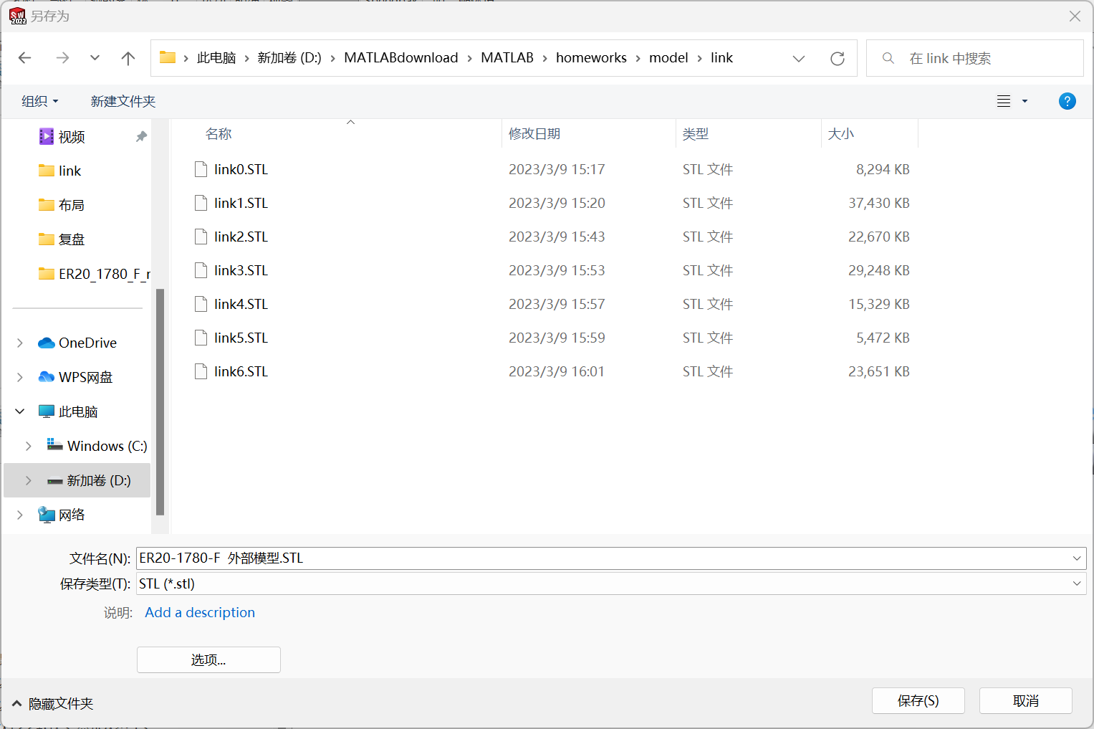Viewport: 1094px width, 729px height.
Task: Click the back navigation arrow
Action: pos(24,57)
